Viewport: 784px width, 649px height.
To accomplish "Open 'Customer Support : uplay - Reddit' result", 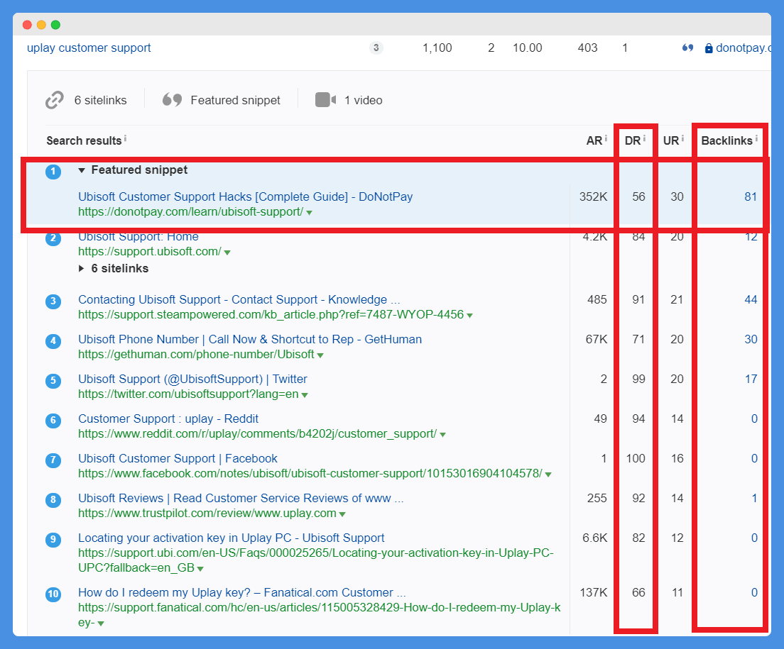I will click(168, 419).
